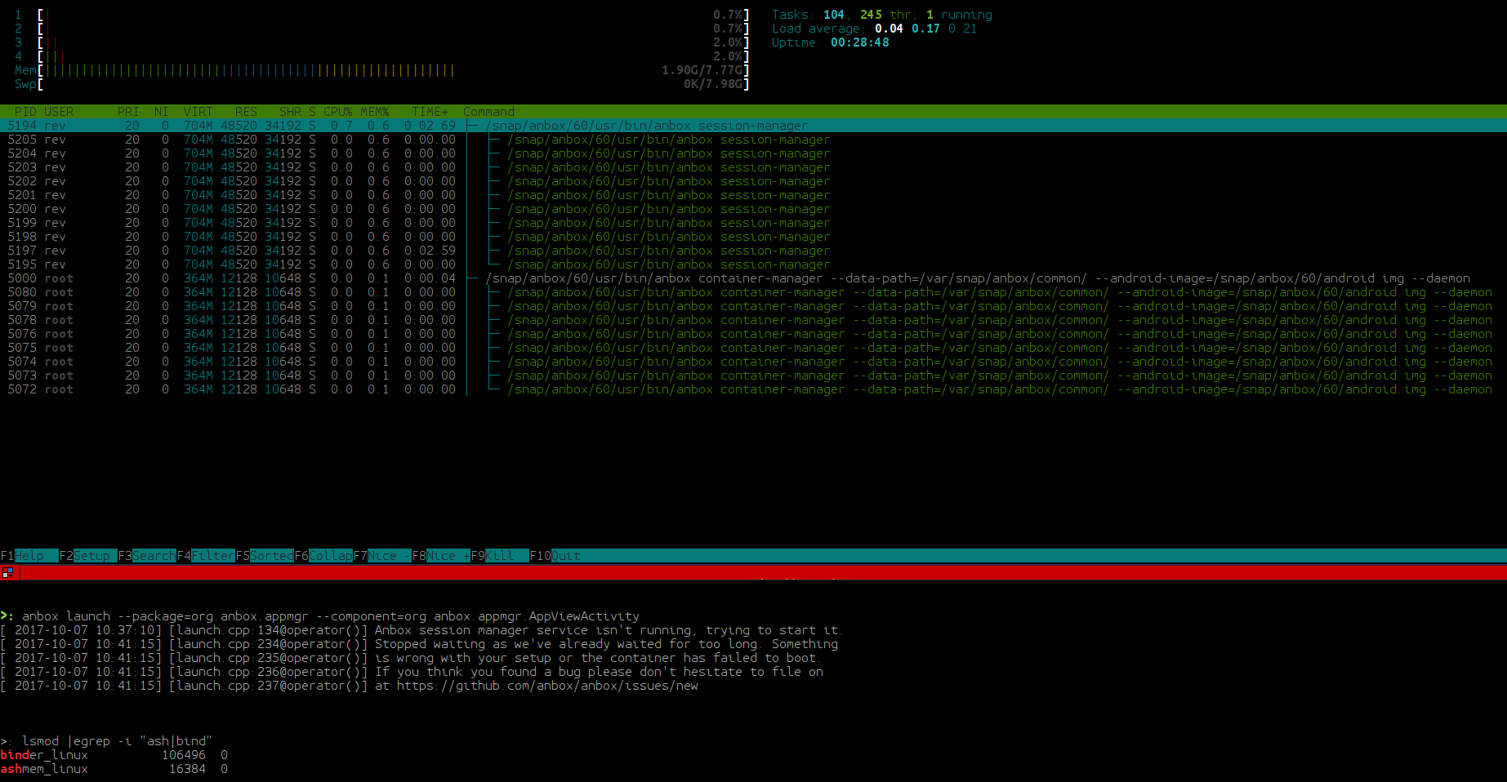Click the small icon at red bar's left
The image size is (1507, 782).
(7, 572)
